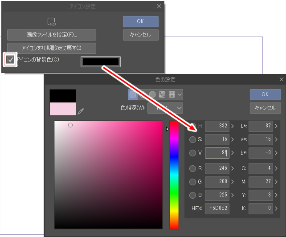Click the black original color preview swatch

pos(63,96)
